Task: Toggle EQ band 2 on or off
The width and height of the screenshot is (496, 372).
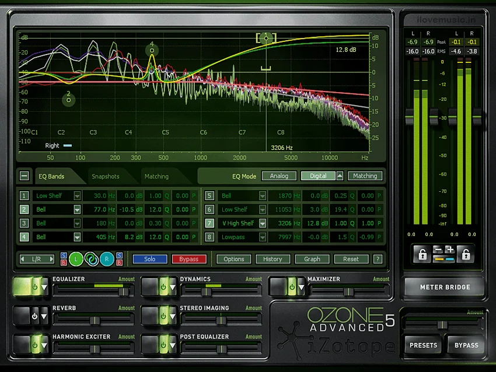Action: click(x=24, y=209)
